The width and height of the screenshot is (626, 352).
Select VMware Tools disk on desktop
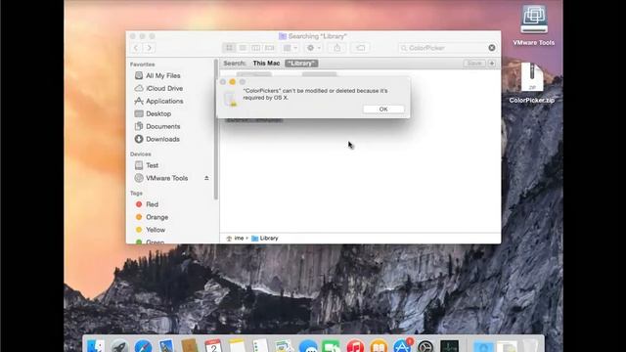534,24
